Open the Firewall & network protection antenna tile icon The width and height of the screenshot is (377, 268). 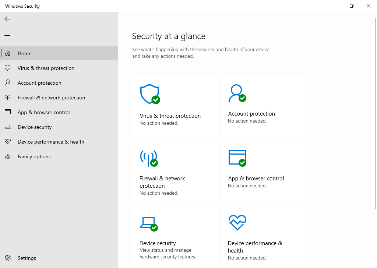click(x=149, y=158)
